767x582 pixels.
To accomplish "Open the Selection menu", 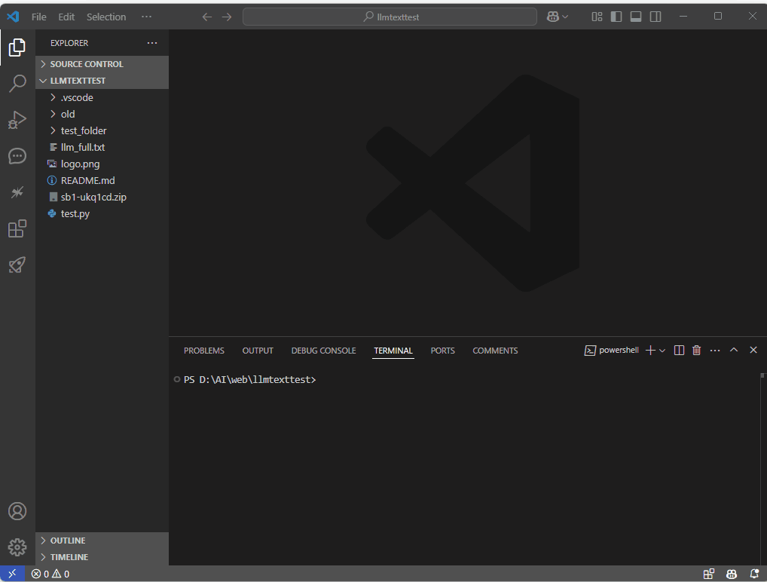I will (x=106, y=17).
